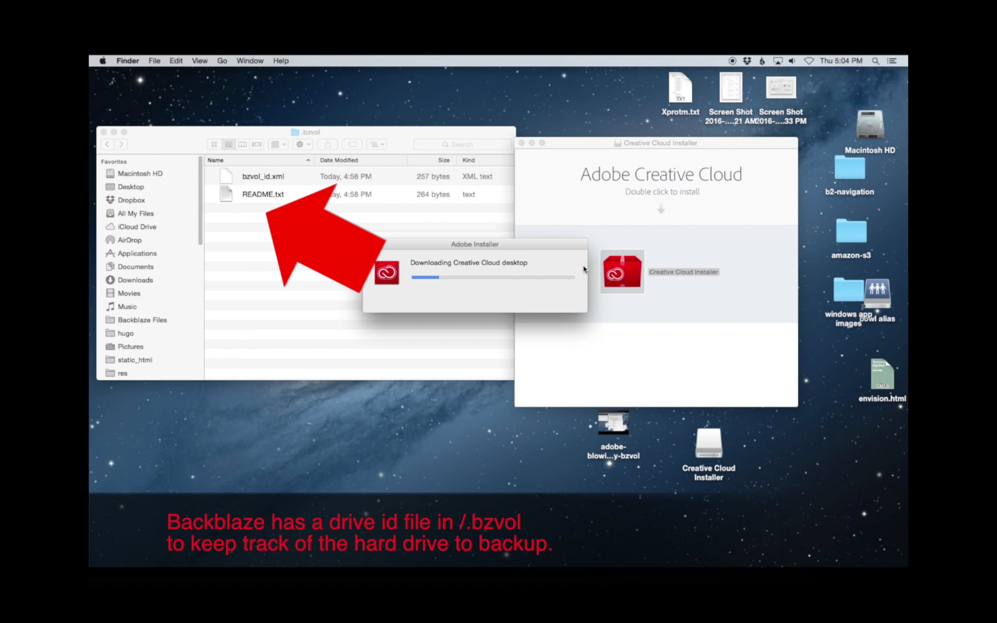
Task: Sort by Name column header
Action: 259,160
